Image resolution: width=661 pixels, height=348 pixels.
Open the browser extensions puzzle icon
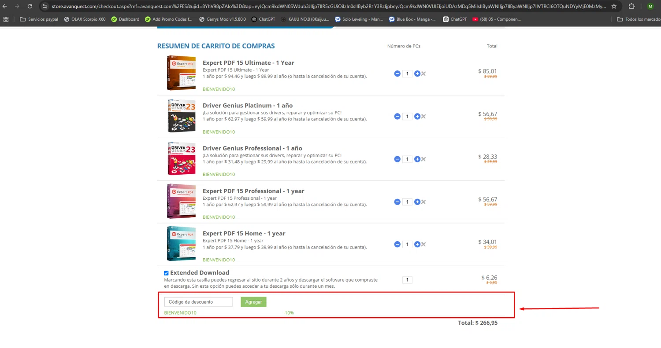(631, 6)
